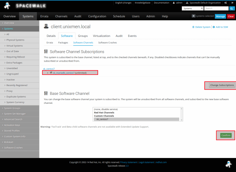Click the Knowledgebase link
This screenshot has width=236, height=172.
(x=143, y=3)
